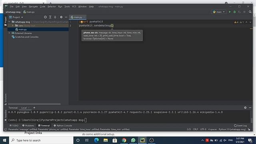Click the CRLF line separator status

[x=196, y=129]
